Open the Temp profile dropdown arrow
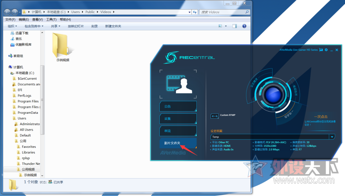The image size is (345, 196). click(332, 137)
